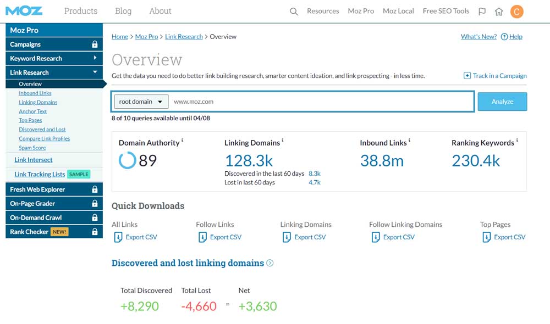Click the Moz Pro breadcrumb link
Image resolution: width=550 pixels, height=324 pixels.
146,36
